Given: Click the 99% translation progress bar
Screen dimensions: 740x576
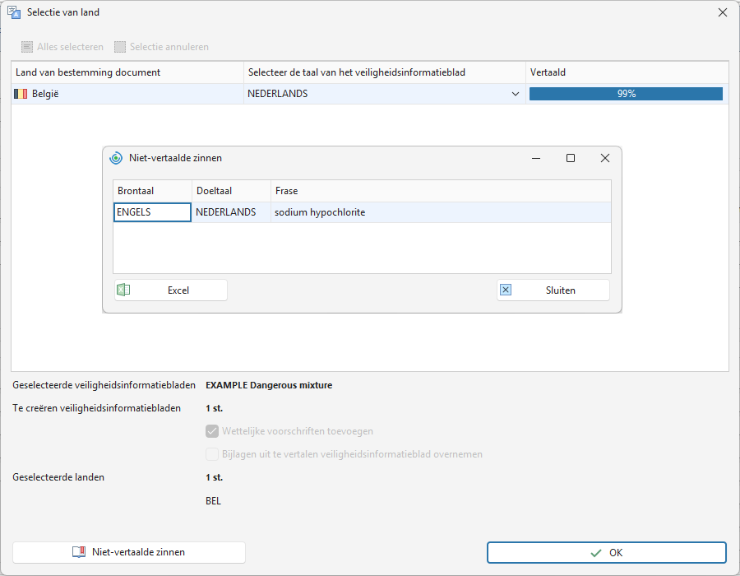Looking at the screenshot, I should (x=626, y=94).
